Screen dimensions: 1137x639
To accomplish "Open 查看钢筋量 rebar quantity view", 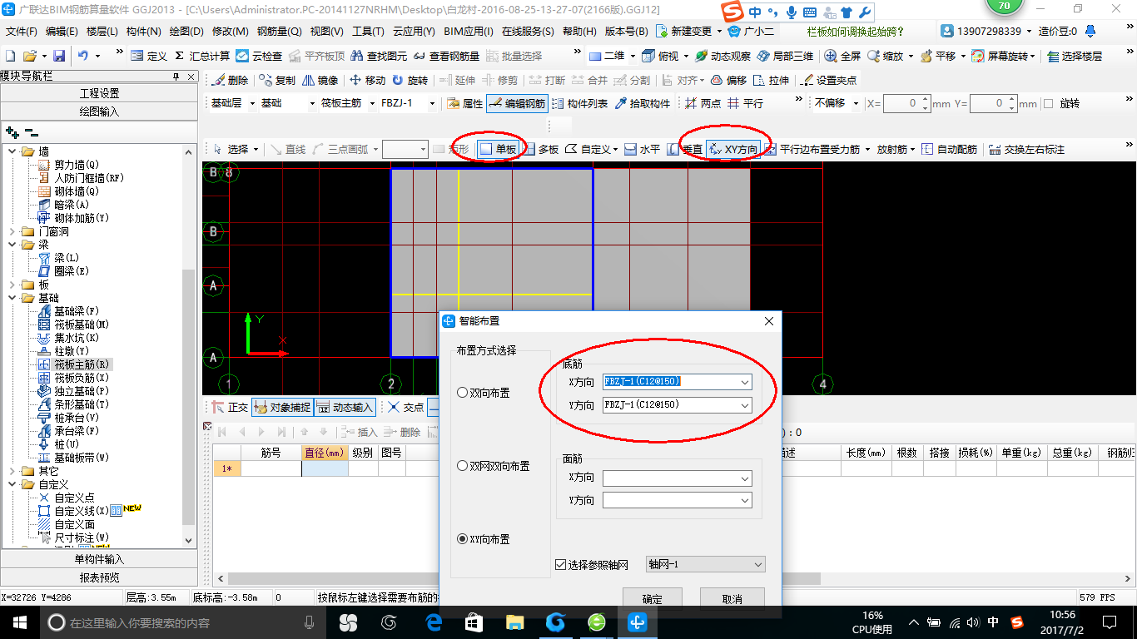I will click(446, 56).
